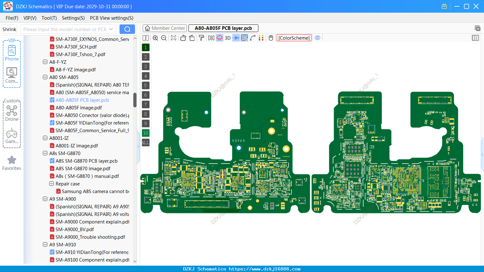
Task: Toggle the red lamp highlight tool
Action: tap(220, 38)
